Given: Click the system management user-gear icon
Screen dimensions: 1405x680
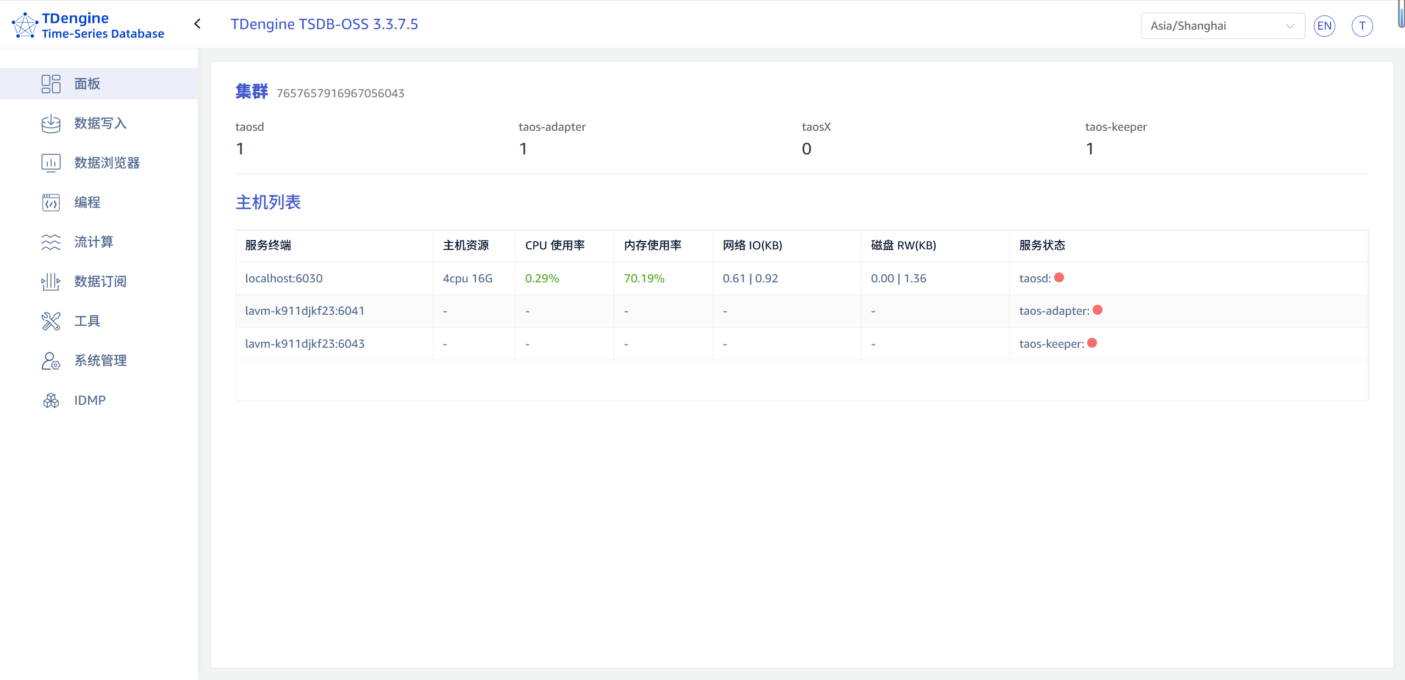Looking at the screenshot, I should [x=51, y=361].
